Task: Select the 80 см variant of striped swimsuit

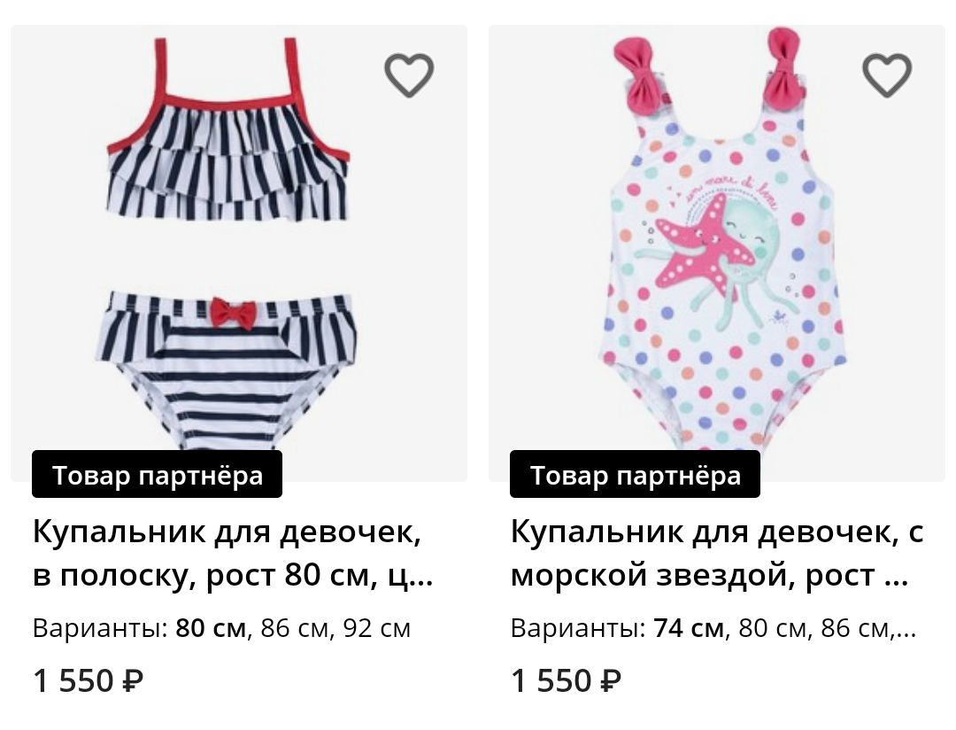Action: coord(211,628)
